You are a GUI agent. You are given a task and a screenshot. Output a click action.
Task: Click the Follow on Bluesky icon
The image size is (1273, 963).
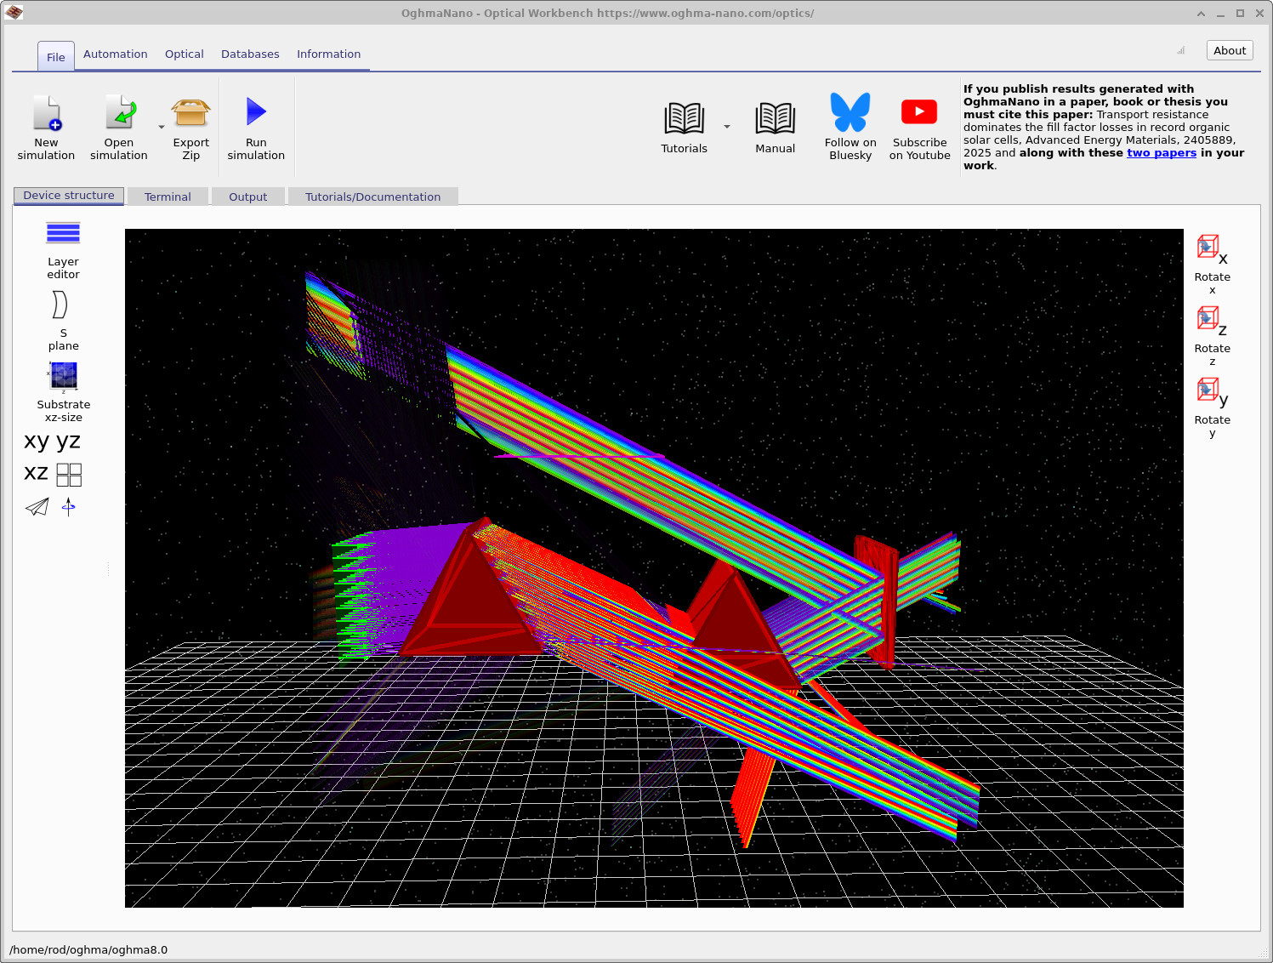click(x=850, y=111)
